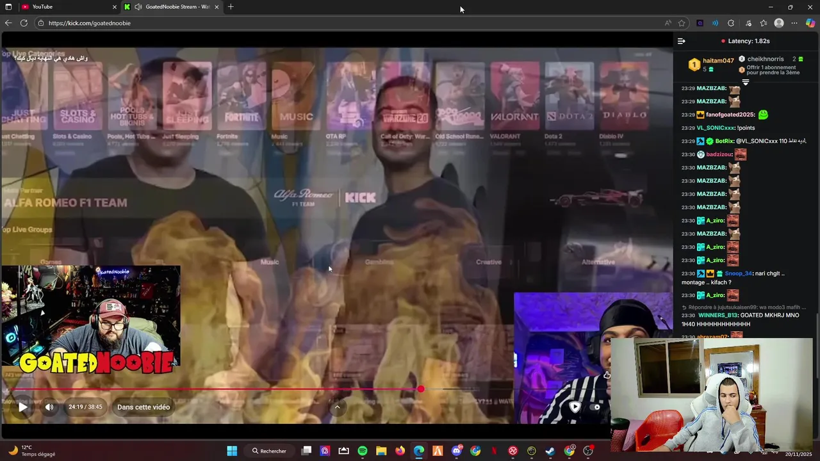Open a new tab with the plus button
Image resolution: width=820 pixels, height=461 pixels.
click(231, 6)
